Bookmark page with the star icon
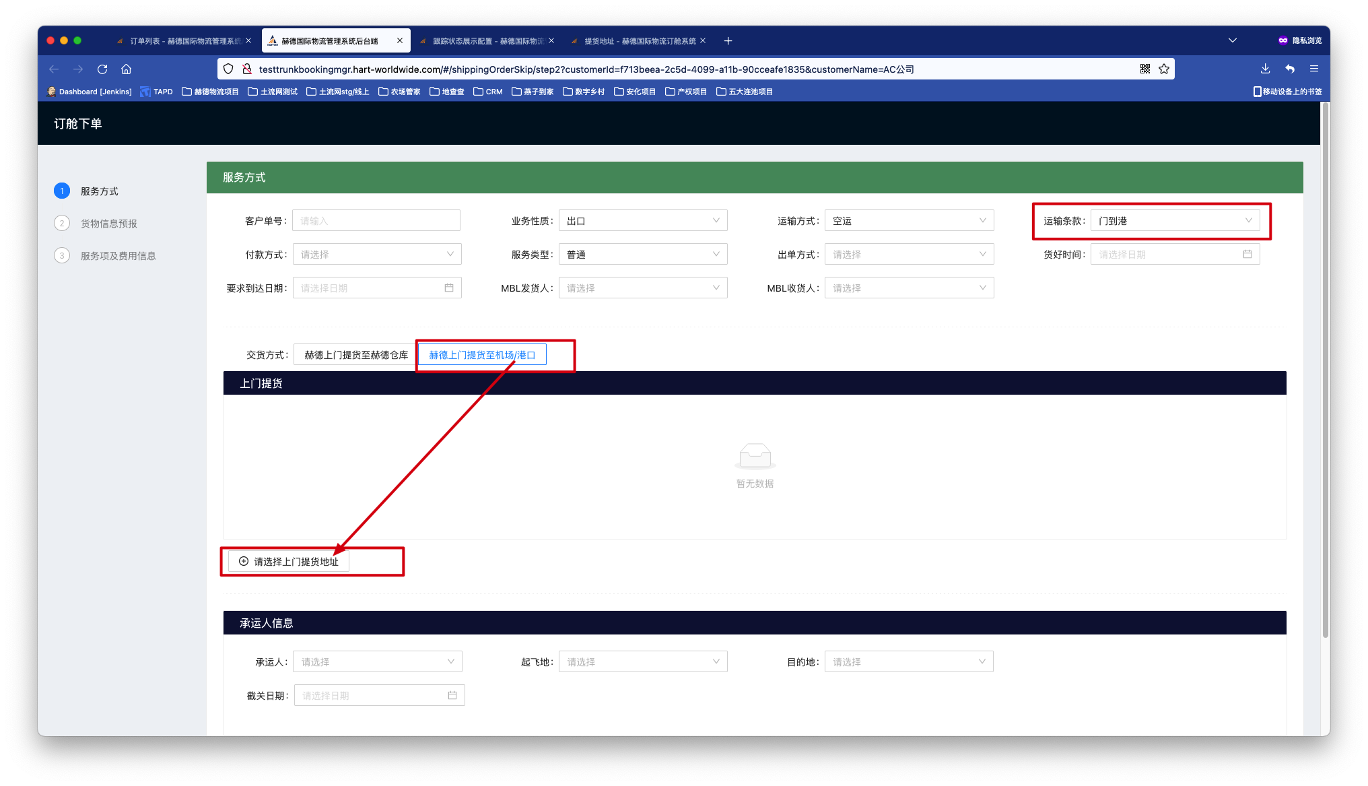The width and height of the screenshot is (1368, 786). coord(1164,69)
